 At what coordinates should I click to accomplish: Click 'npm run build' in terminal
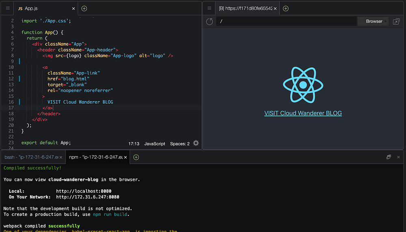pyautogui.click(x=110, y=215)
